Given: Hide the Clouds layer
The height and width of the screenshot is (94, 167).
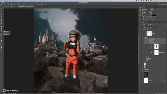Looking at the screenshot, I should coord(143,75).
